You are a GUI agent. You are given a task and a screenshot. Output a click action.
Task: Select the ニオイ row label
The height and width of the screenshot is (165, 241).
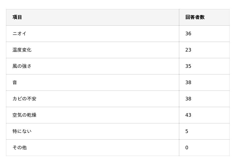(20, 33)
